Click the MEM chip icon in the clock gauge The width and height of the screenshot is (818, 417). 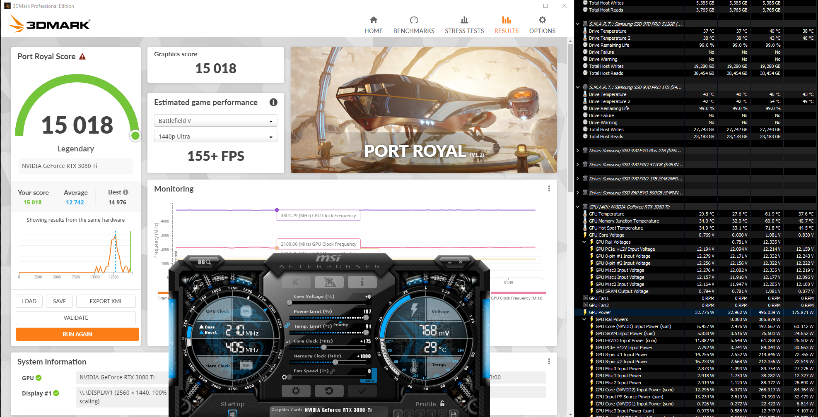pos(246,365)
